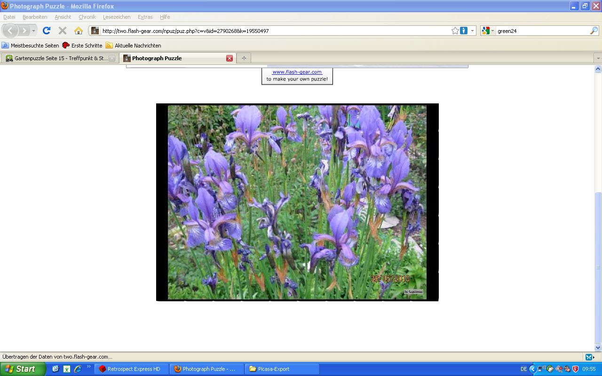Click the vertical page scrollbar thumb

(598, 267)
